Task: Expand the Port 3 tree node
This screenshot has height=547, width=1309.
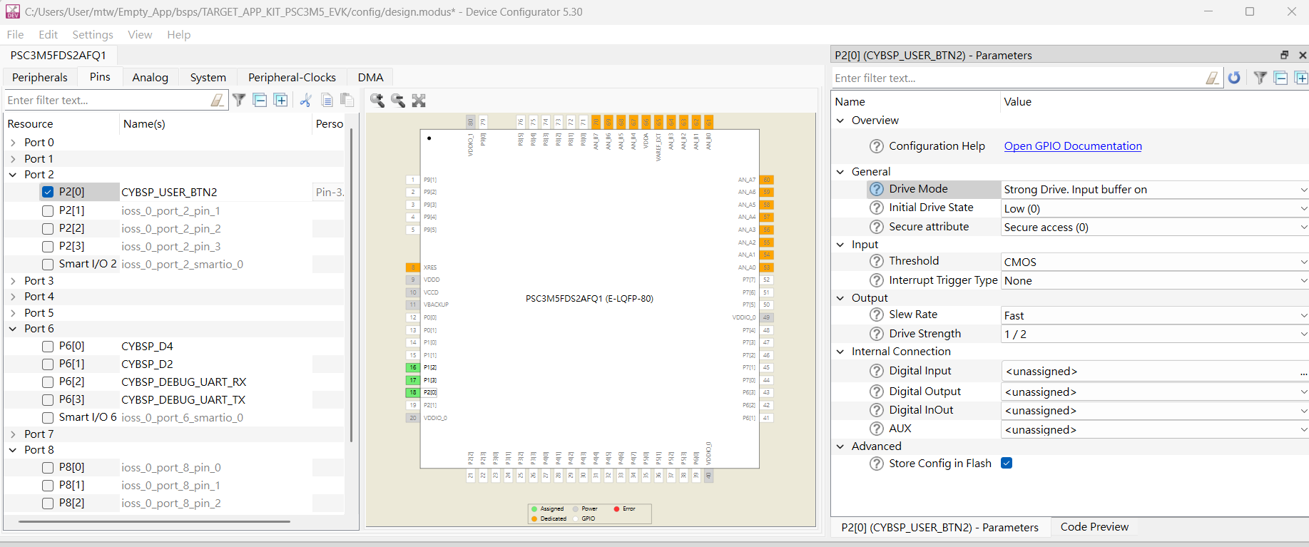Action: (x=14, y=281)
